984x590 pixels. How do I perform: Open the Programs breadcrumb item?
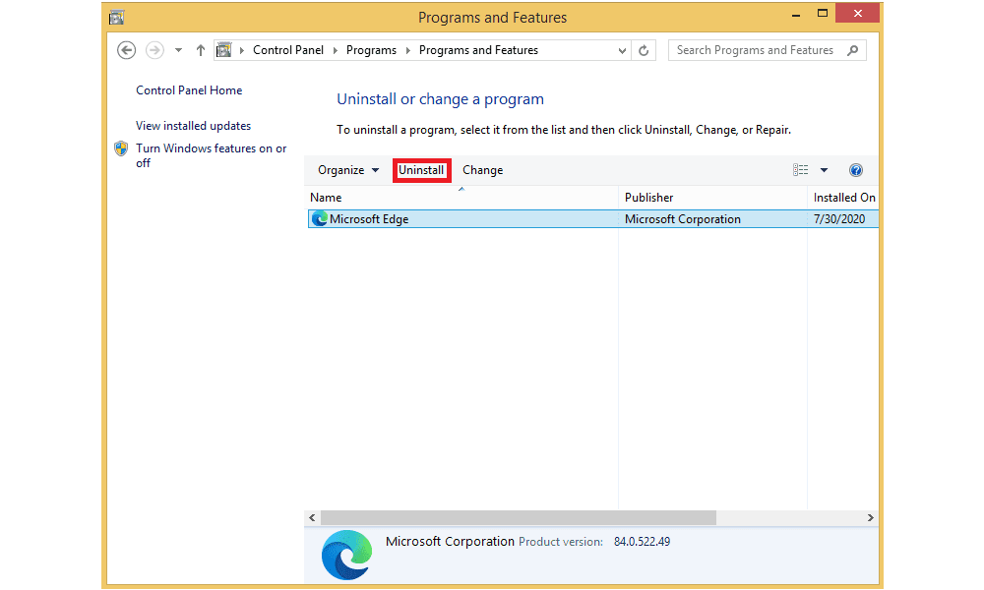click(x=372, y=50)
